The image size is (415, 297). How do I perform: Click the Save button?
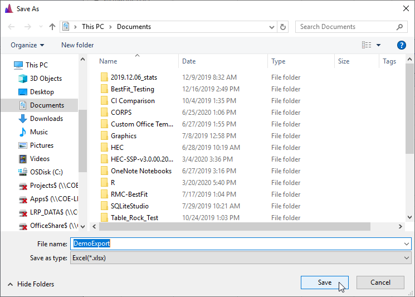(325, 283)
